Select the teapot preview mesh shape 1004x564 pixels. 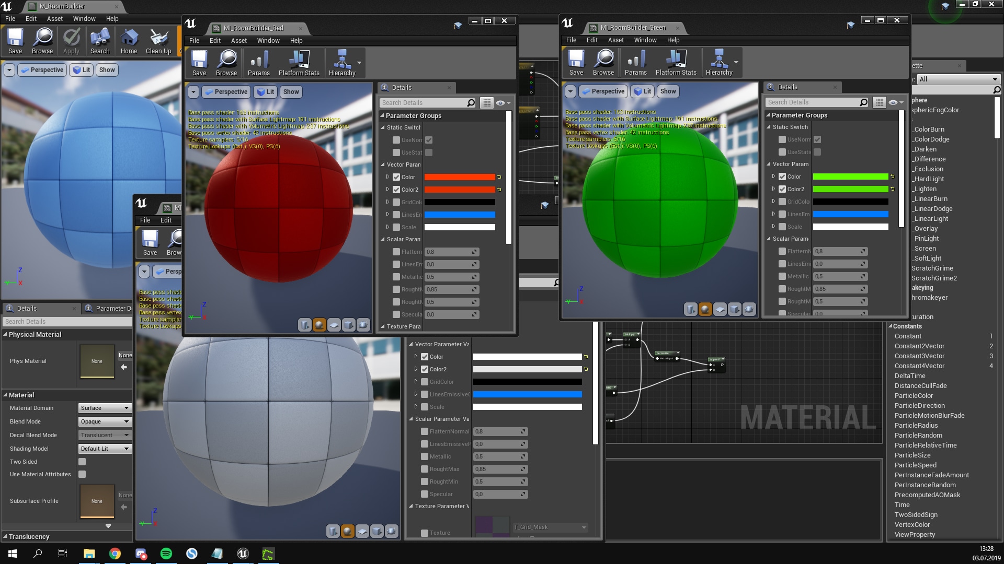pyautogui.click(x=362, y=325)
